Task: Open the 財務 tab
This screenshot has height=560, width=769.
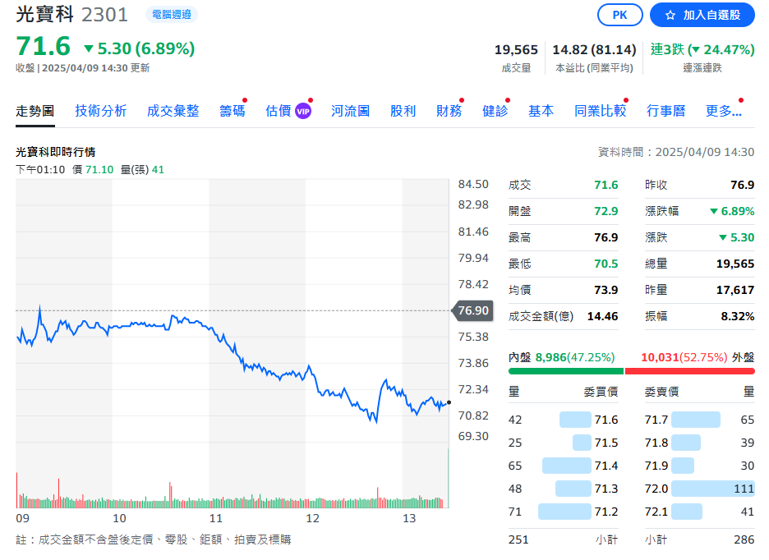Action: click(449, 112)
